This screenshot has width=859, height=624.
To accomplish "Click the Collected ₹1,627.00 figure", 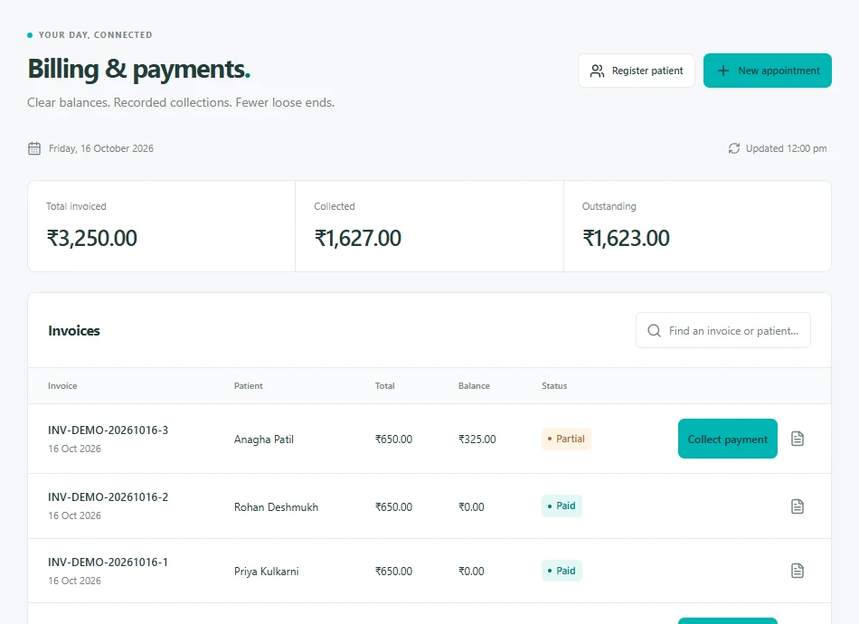I will [358, 239].
